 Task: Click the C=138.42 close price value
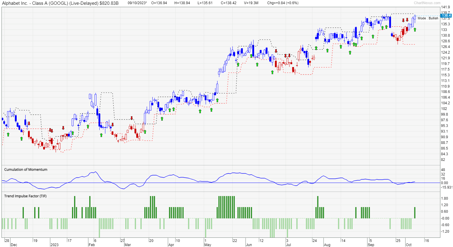pyautogui.click(x=229, y=3)
